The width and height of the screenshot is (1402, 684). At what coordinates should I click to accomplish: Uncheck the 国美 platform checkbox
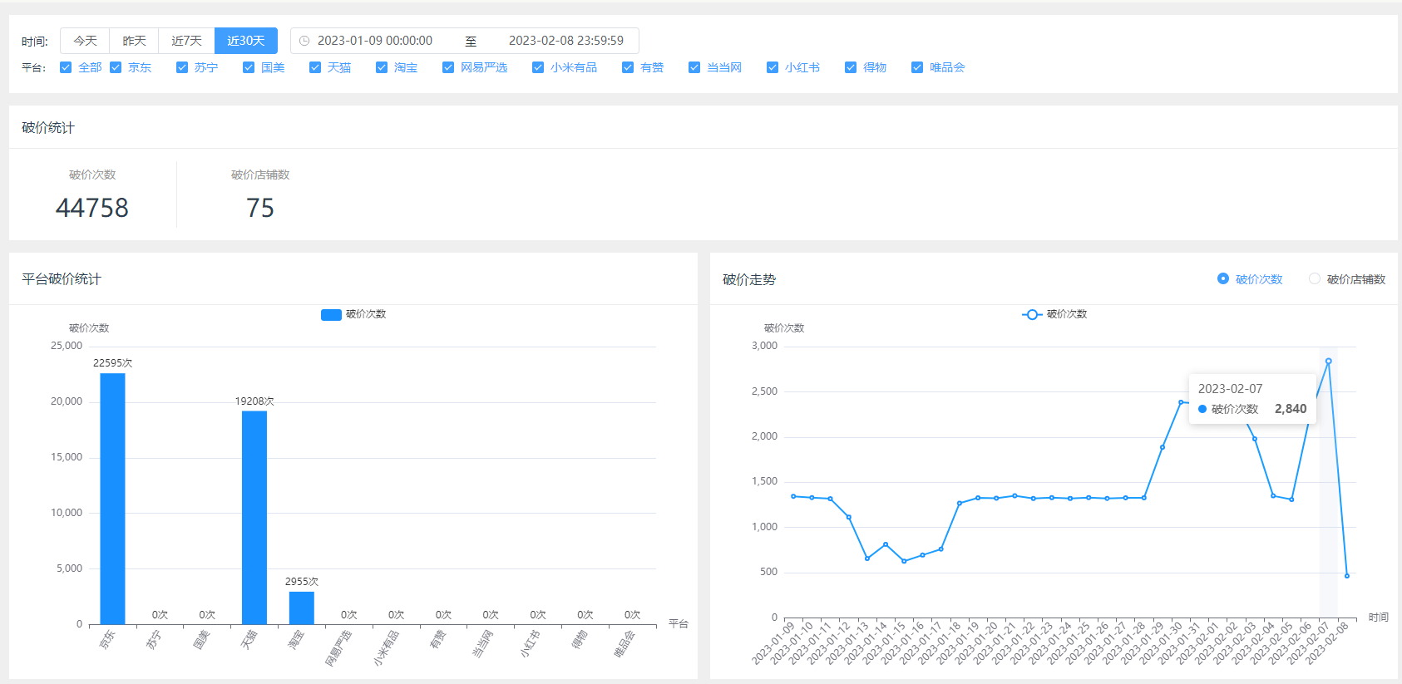[x=249, y=67]
